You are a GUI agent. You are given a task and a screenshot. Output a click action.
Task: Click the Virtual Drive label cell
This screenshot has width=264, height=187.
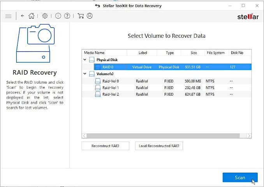click(142, 67)
